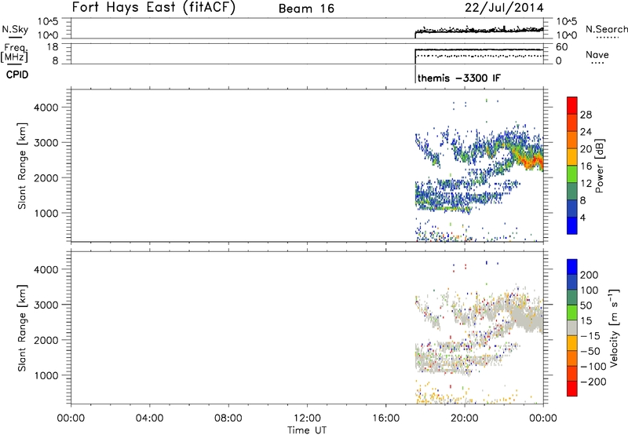Click the date '22/Jul/2014'
This screenshot has width=628, height=435.
pos(504,8)
